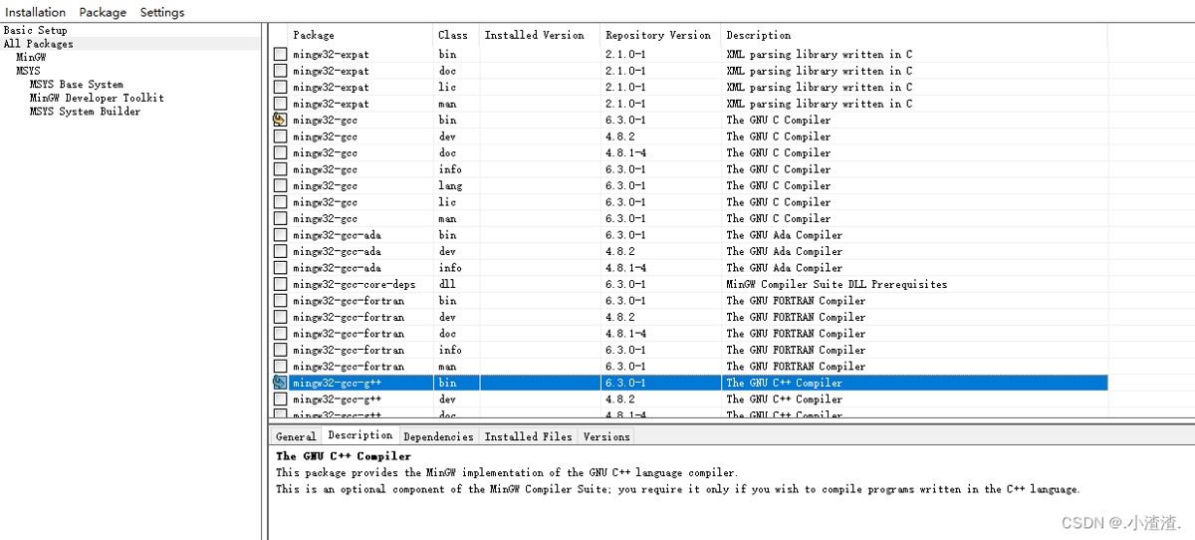Tick the checkbox for mingw32-expat man
Viewport: 1195px width, 540px height.
(280, 104)
